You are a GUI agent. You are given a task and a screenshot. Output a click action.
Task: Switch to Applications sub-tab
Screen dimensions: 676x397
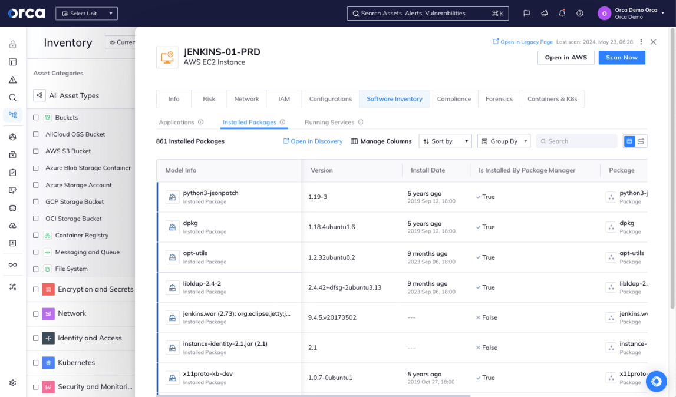(176, 122)
